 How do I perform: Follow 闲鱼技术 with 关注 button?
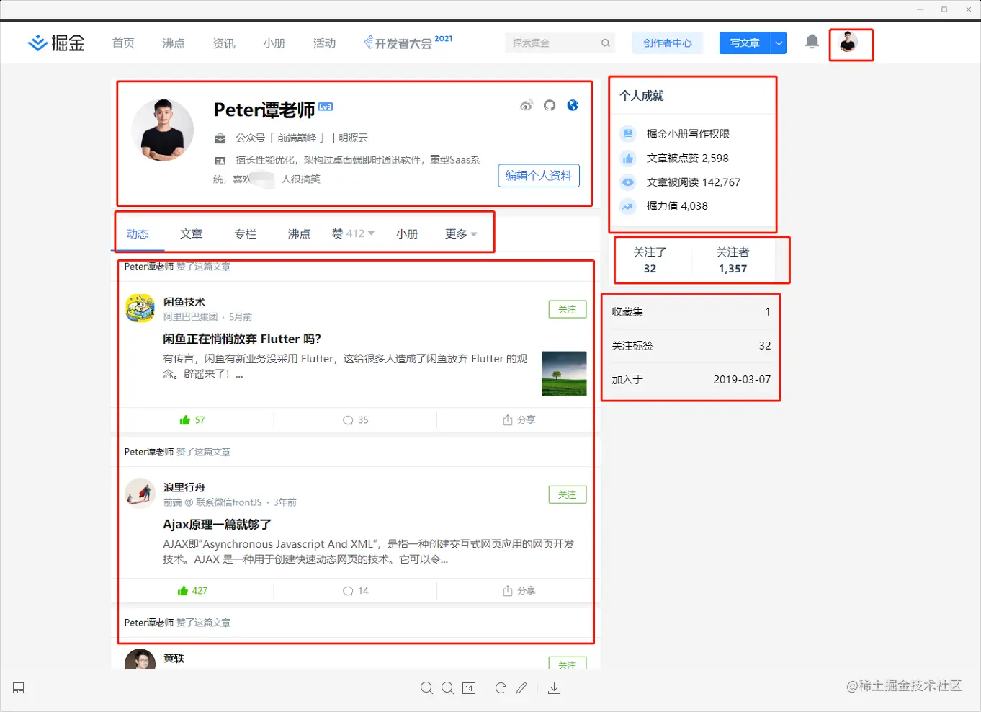568,309
